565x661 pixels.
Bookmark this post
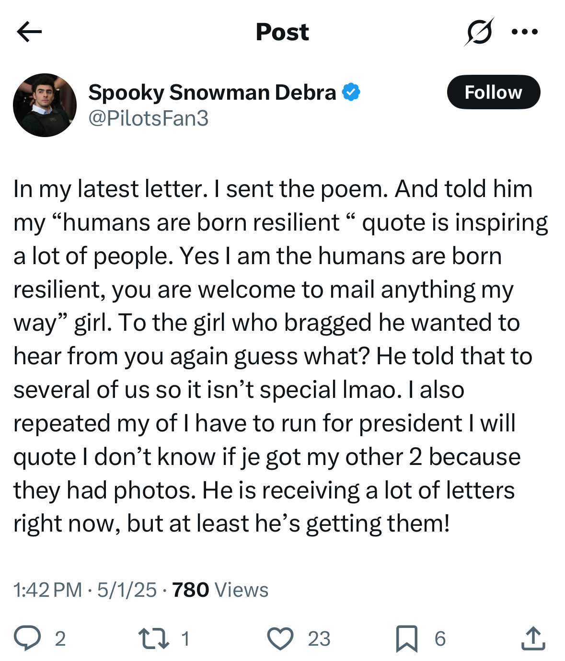click(407, 638)
